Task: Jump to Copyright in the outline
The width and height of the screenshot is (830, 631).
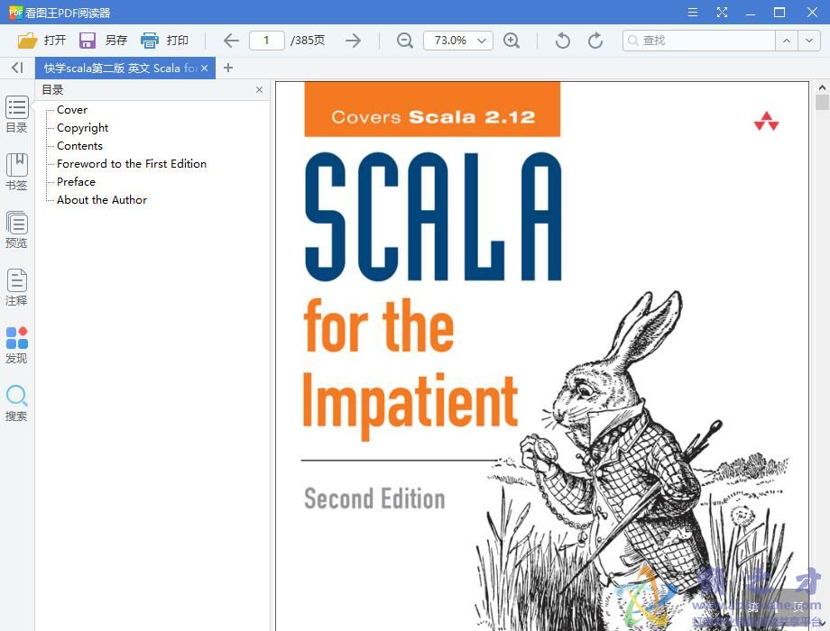Action: (83, 128)
